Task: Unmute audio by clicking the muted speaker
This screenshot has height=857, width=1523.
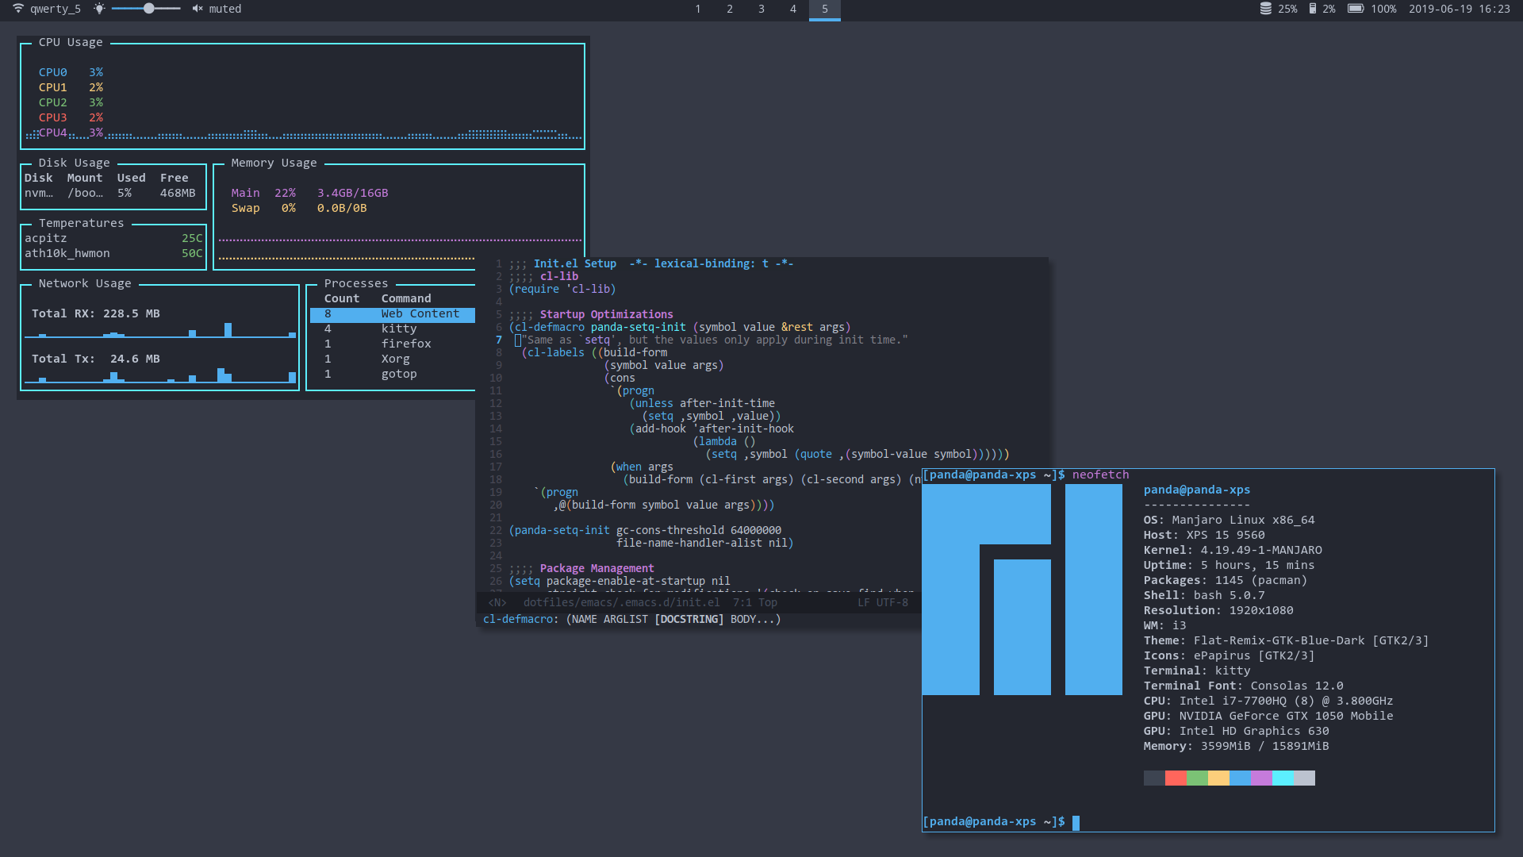Action: [196, 9]
